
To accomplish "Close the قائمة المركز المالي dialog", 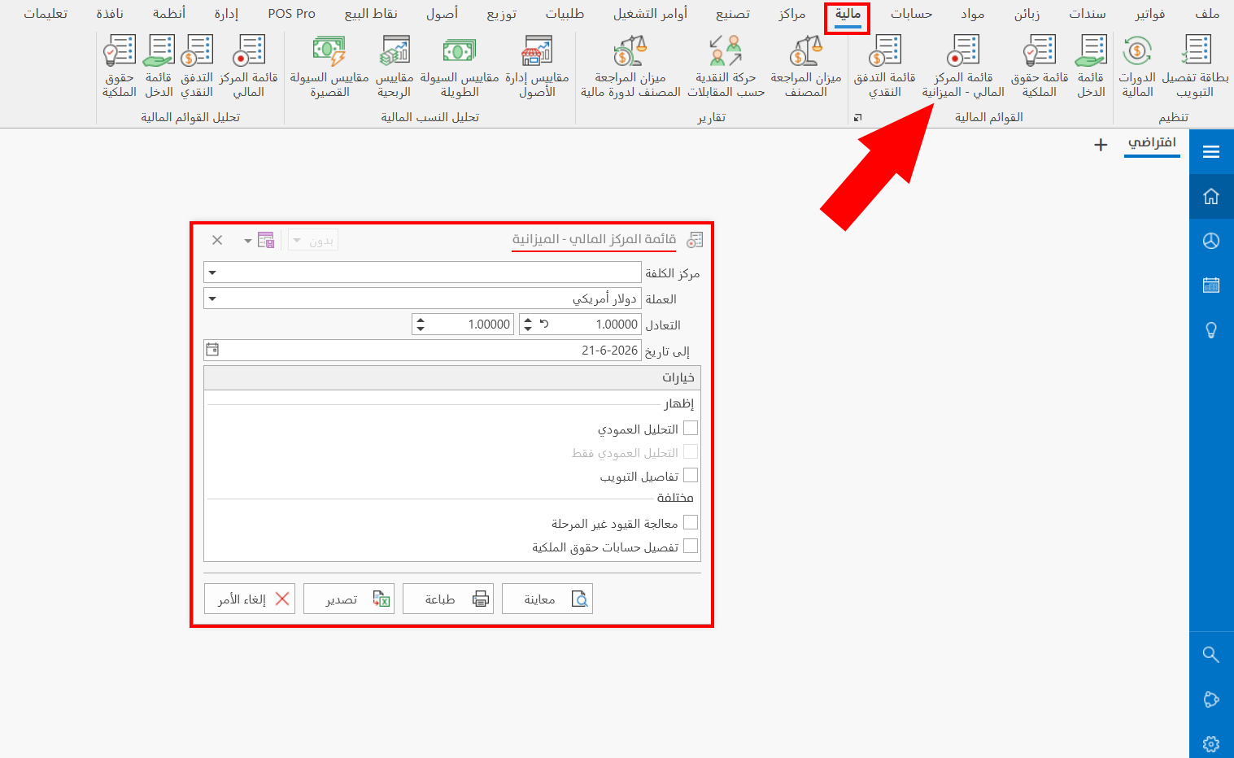I will (217, 240).
